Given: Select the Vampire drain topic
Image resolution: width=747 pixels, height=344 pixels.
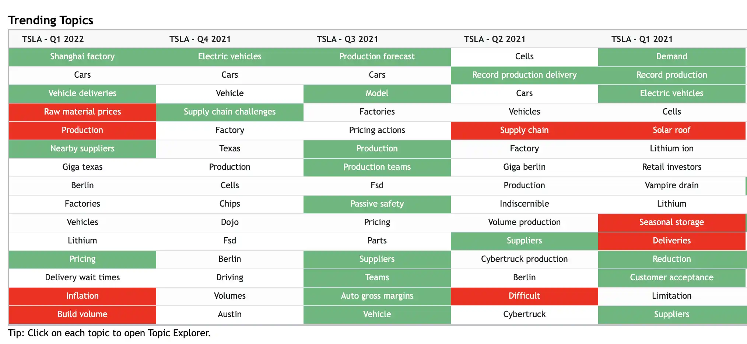Looking at the screenshot, I should (x=671, y=185).
